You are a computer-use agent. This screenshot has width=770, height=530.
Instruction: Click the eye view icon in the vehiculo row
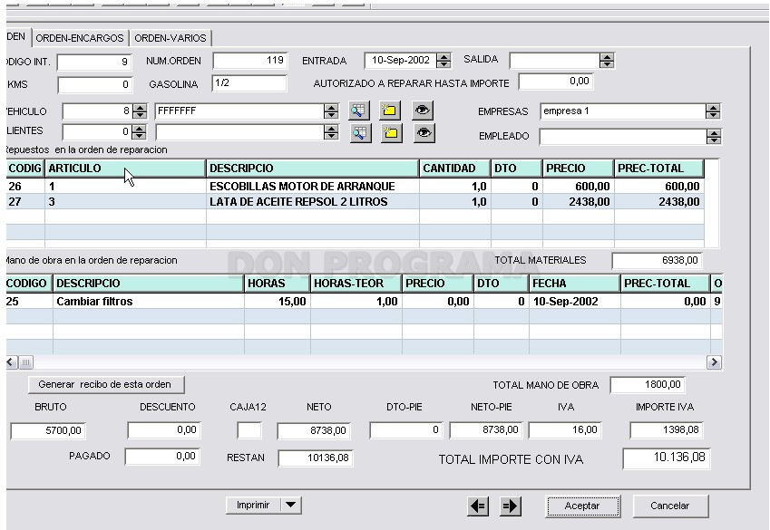click(x=423, y=111)
